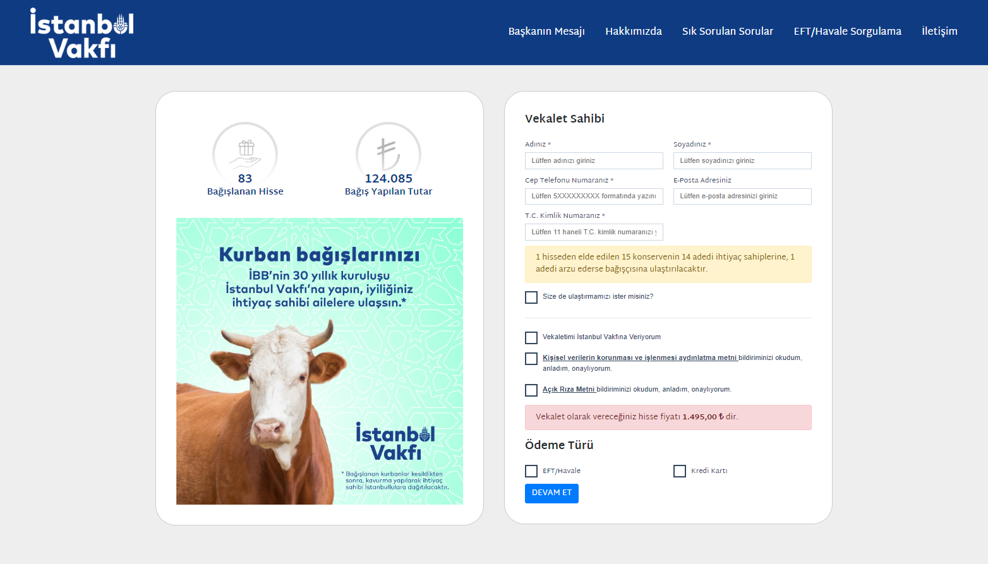Open the Kurban bağışlarınızı cow banner image

[x=320, y=361]
